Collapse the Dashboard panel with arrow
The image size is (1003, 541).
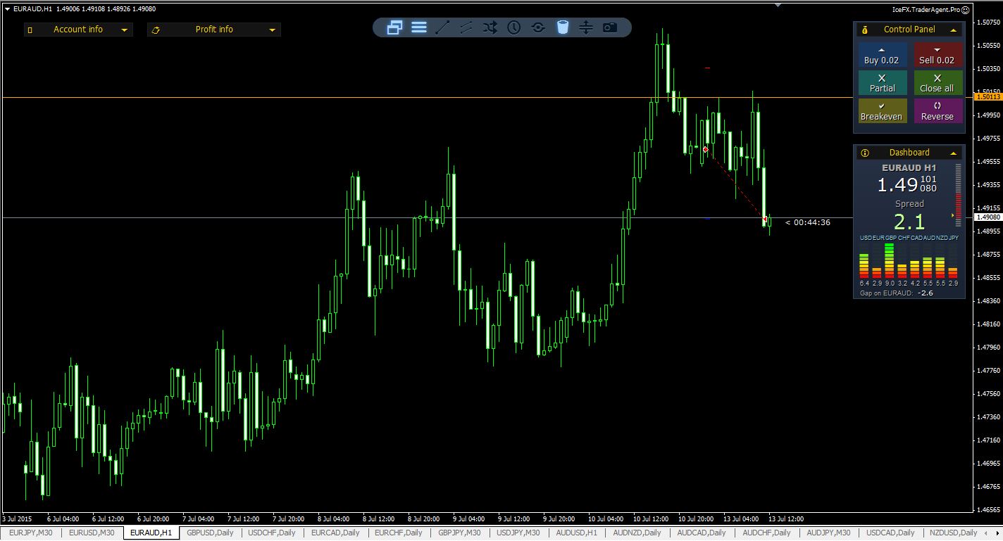pyautogui.click(x=953, y=153)
